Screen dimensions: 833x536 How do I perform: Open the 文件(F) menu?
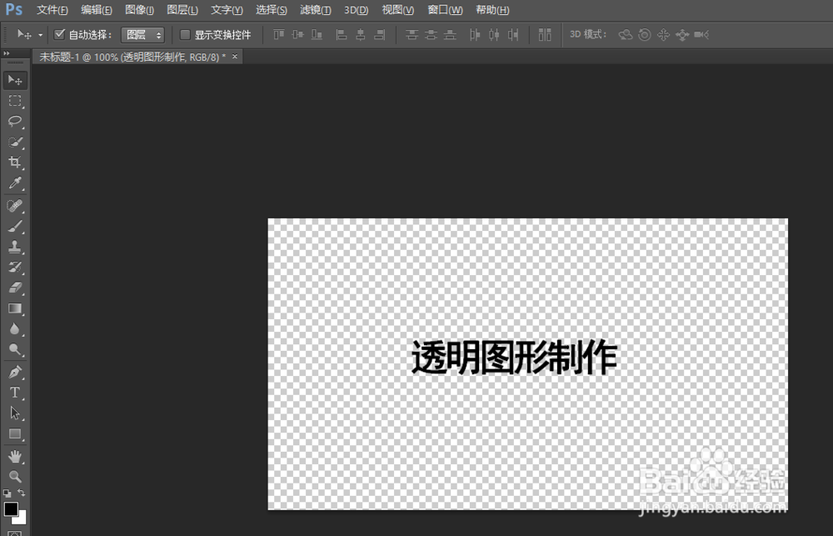52,10
